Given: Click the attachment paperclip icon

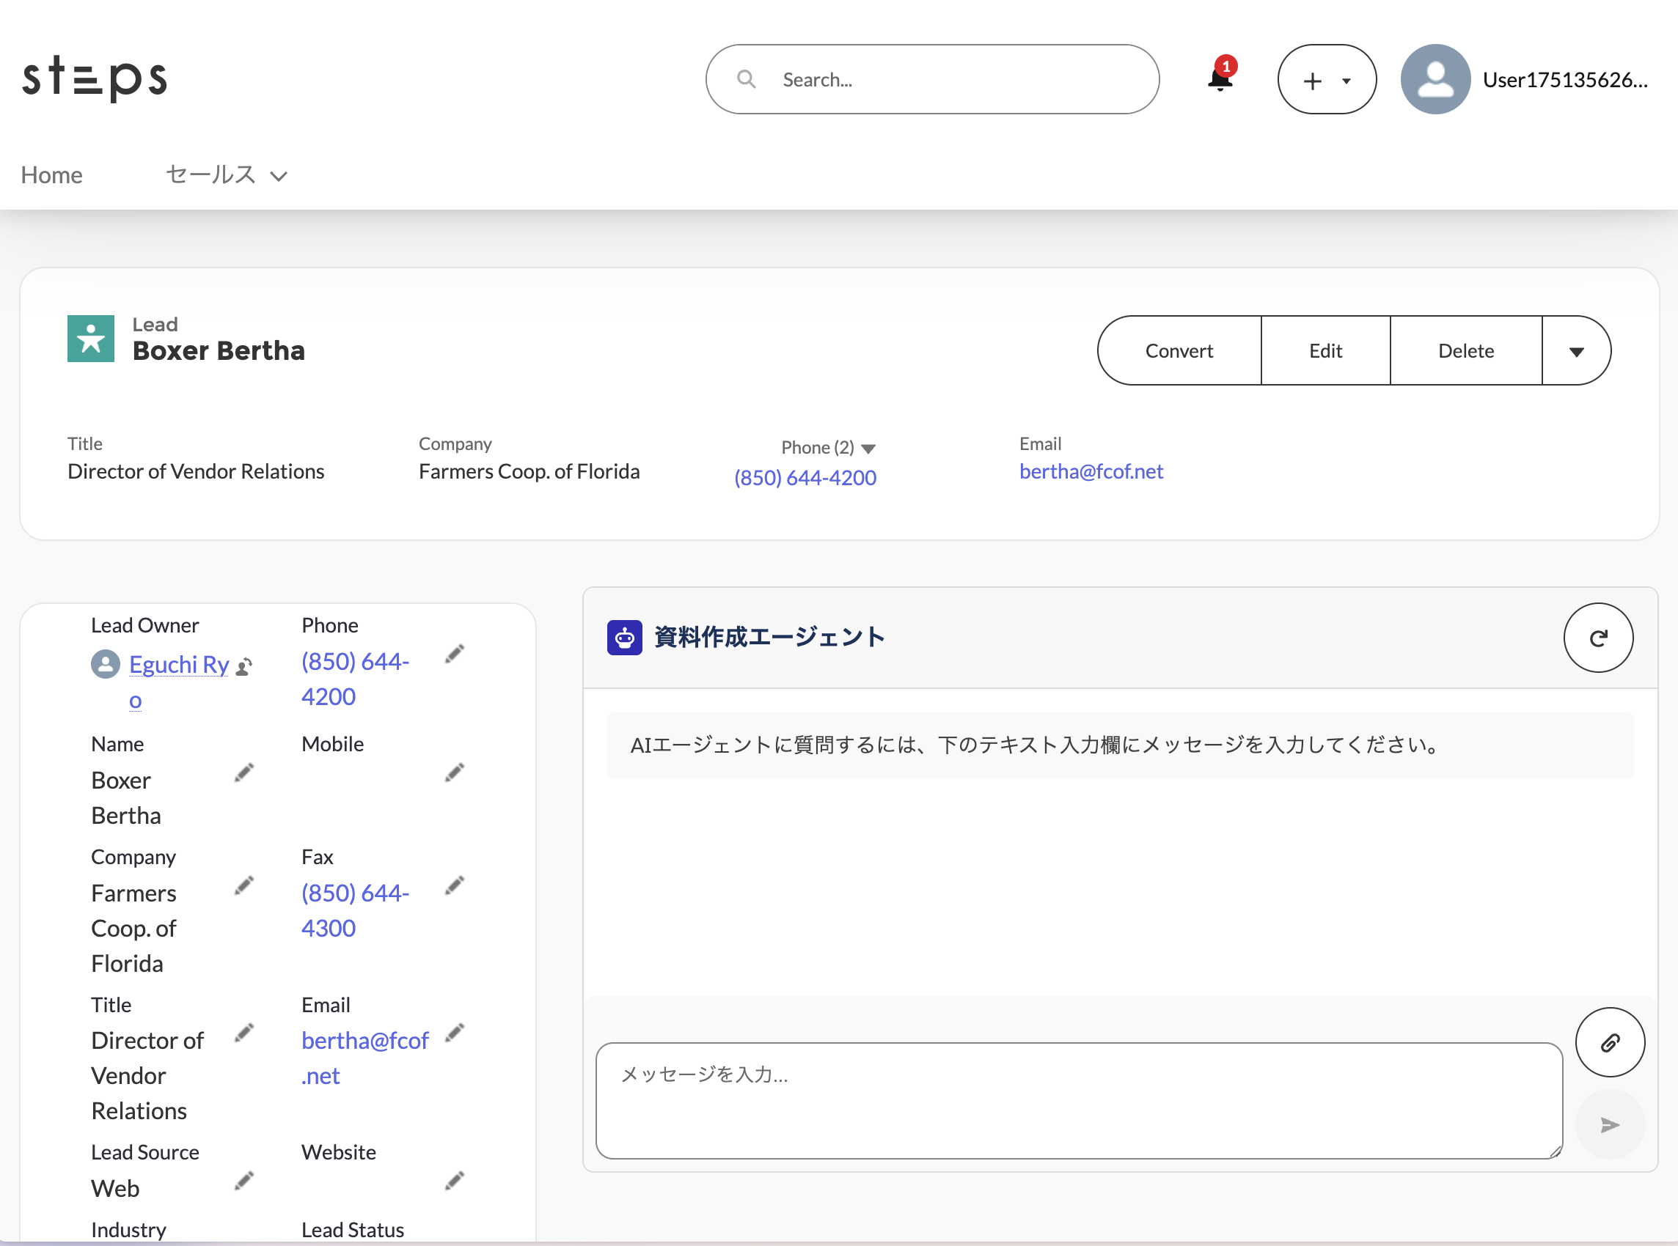Looking at the screenshot, I should [1609, 1042].
